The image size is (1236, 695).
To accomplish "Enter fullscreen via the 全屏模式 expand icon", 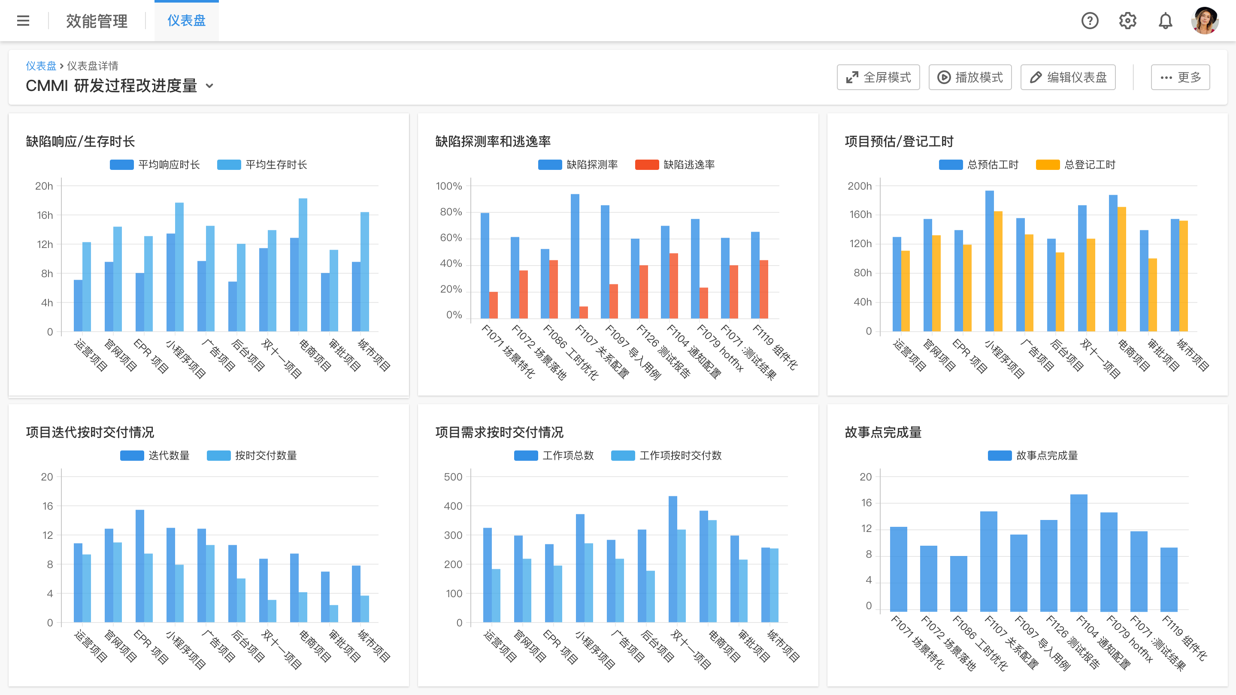I will click(x=851, y=77).
